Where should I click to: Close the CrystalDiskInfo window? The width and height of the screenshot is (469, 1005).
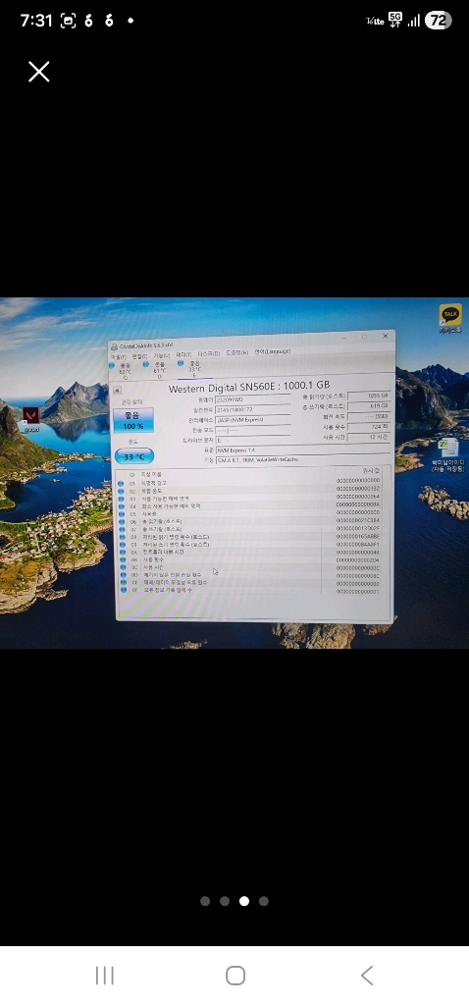(385, 336)
